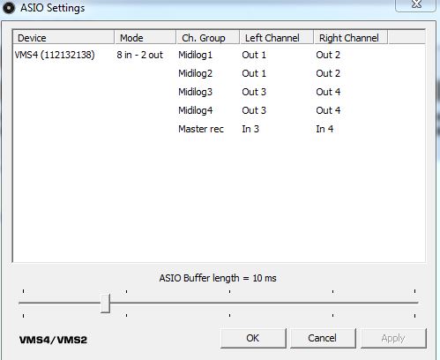This screenshot has width=440, height=360.
Task: Click the ASIO Settings title bar icon
Action: [x=8, y=8]
